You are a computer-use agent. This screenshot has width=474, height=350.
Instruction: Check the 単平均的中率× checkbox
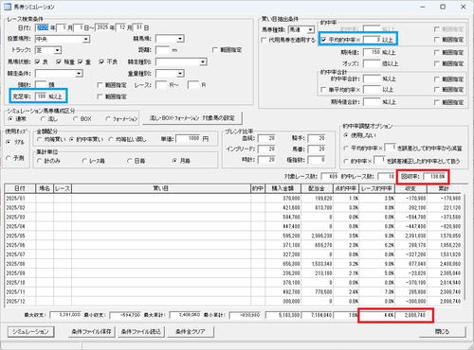[x=323, y=90]
